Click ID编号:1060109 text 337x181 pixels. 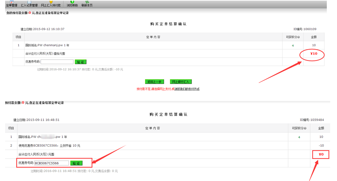pyautogui.click(x=305, y=29)
